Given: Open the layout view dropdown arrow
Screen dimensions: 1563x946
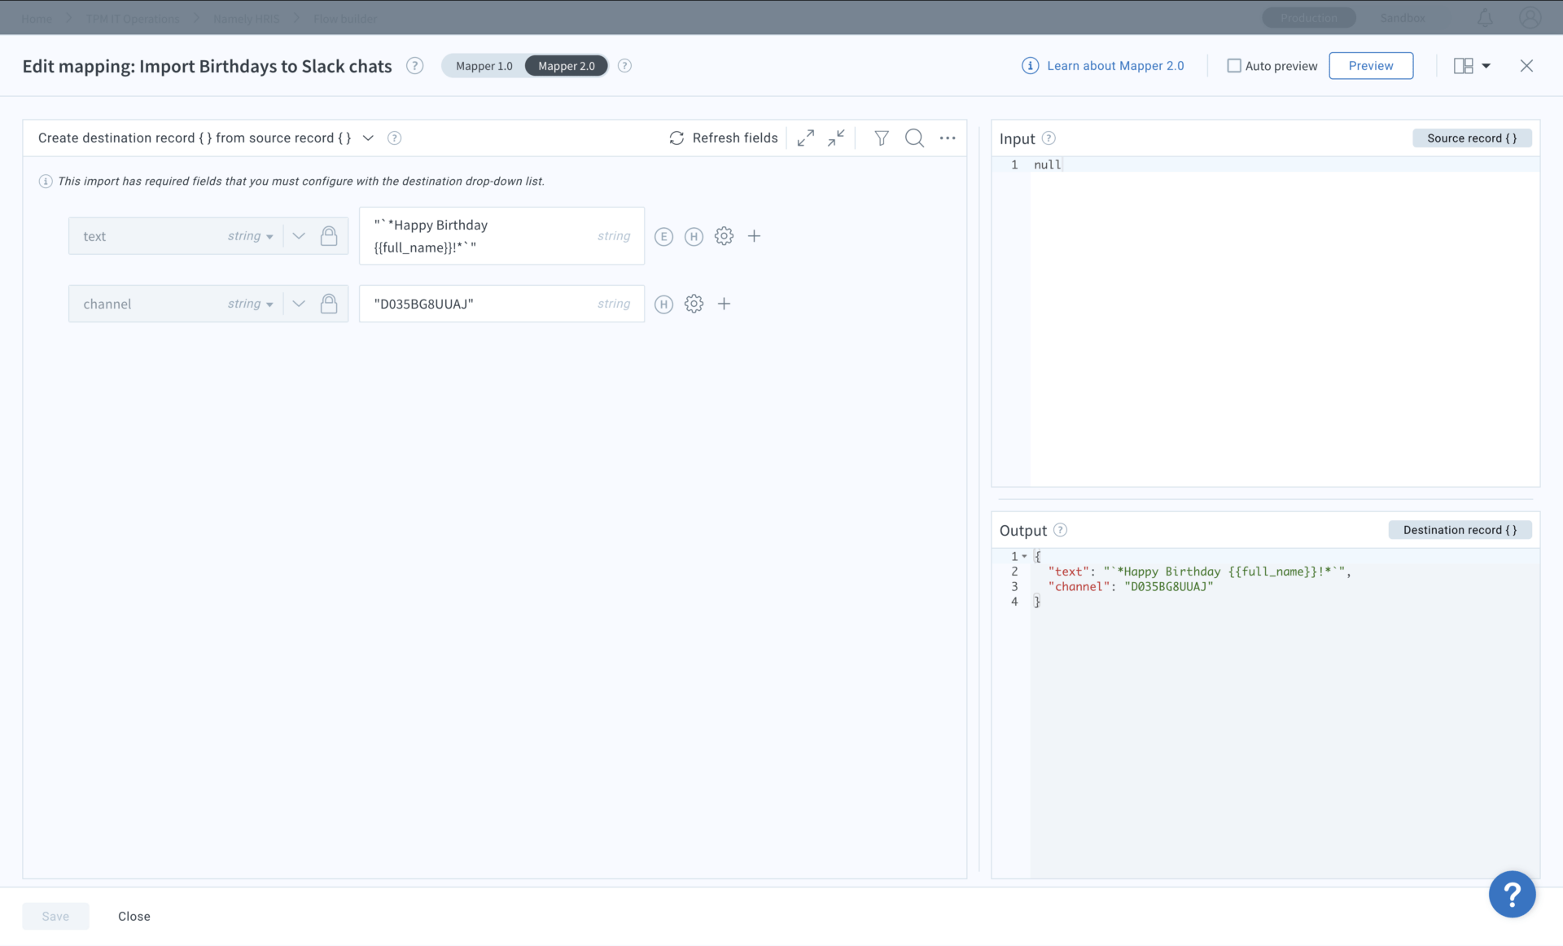Looking at the screenshot, I should pos(1486,66).
